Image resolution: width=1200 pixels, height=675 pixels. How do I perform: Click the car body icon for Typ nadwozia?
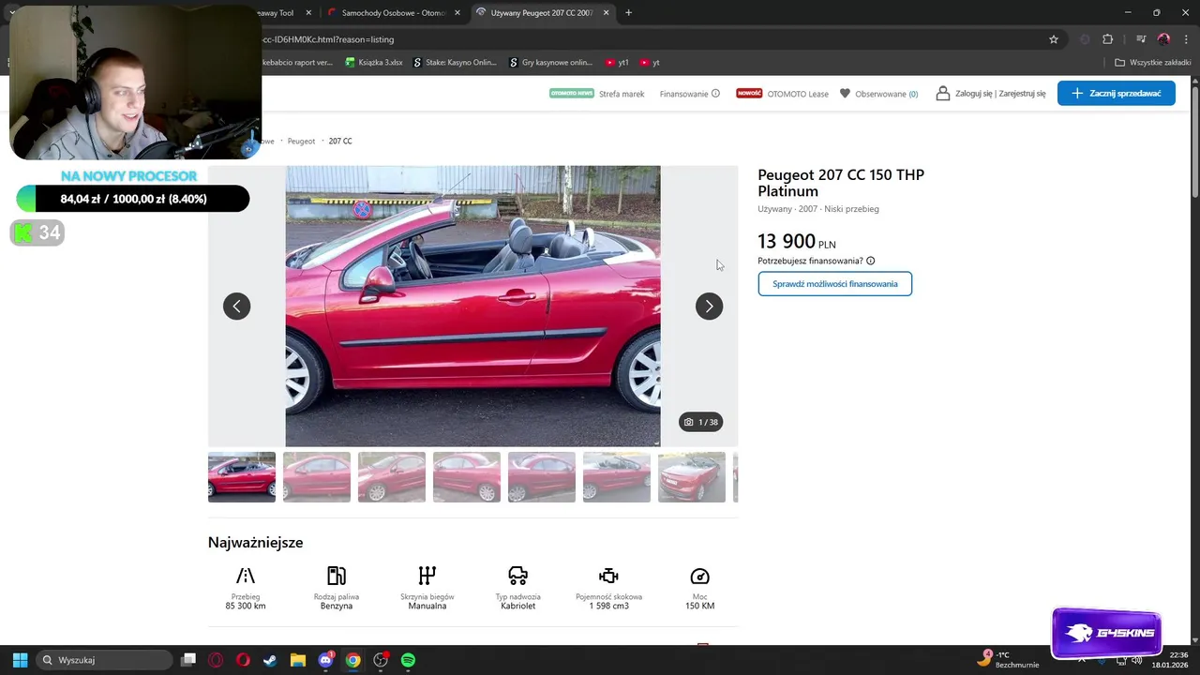pyautogui.click(x=517, y=576)
